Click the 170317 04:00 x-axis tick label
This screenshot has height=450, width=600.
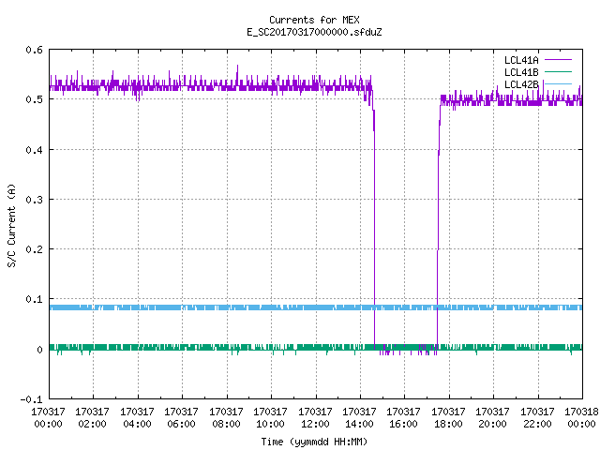pyautogui.click(x=137, y=417)
